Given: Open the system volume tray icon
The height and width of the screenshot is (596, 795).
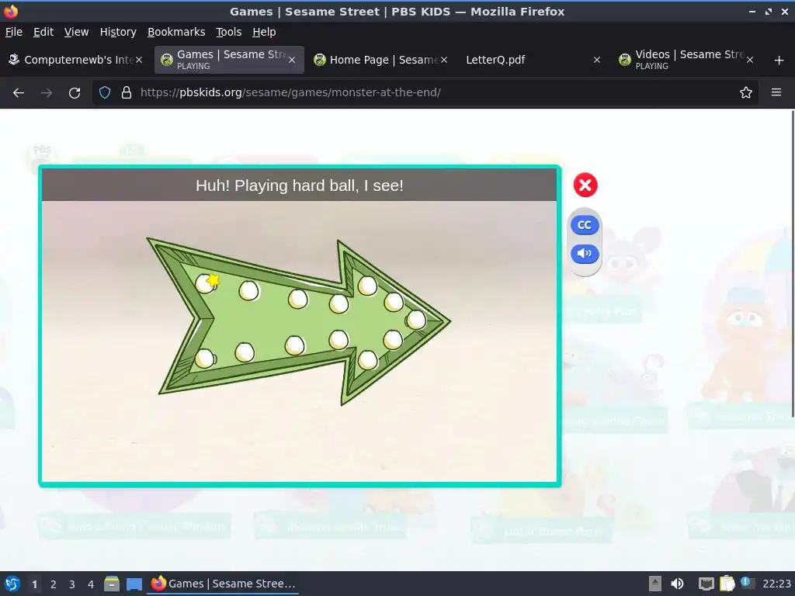Looking at the screenshot, I should pyautogui.click(x=677, y=584).
